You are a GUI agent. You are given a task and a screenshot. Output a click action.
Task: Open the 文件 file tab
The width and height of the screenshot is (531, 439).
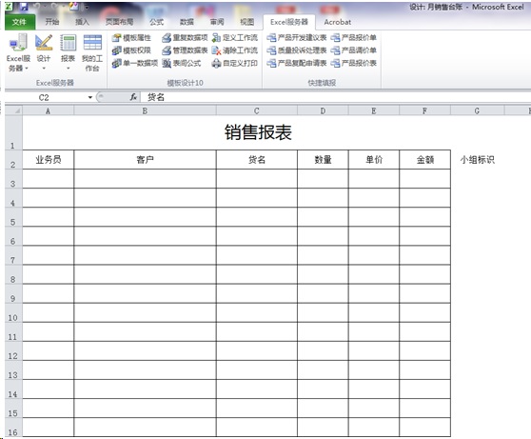(x=20, y=22)
